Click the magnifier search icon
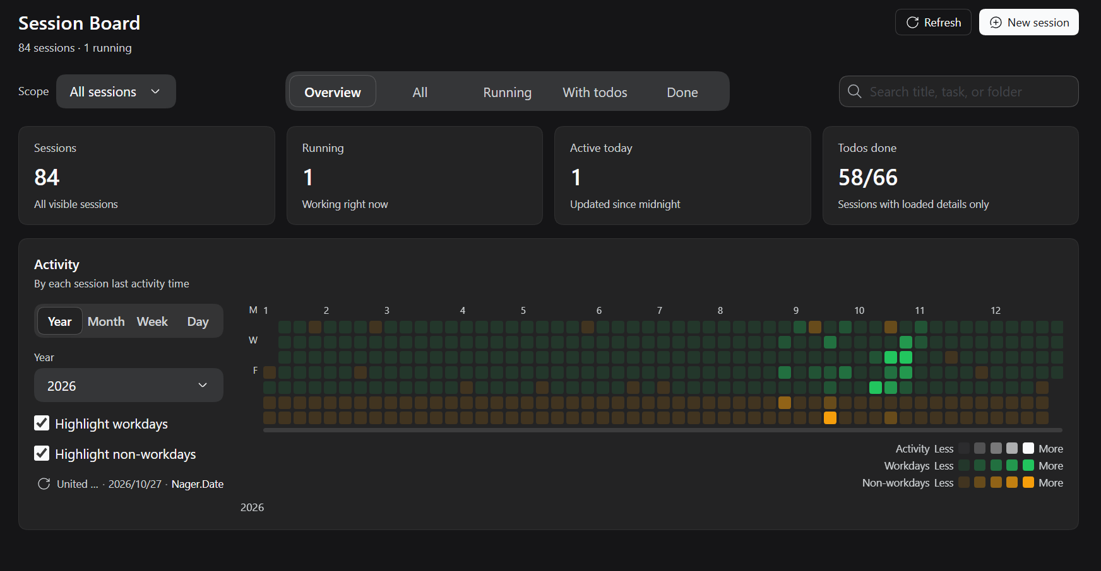Image resolution: width=1101 pixels, height=571 pixels. click(x=854, y=91)
